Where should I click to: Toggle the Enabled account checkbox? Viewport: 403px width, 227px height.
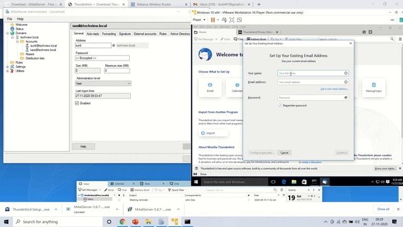coord(77,103)
